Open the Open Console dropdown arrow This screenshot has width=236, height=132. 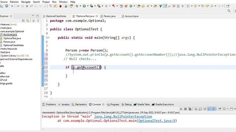pos(235,109)
